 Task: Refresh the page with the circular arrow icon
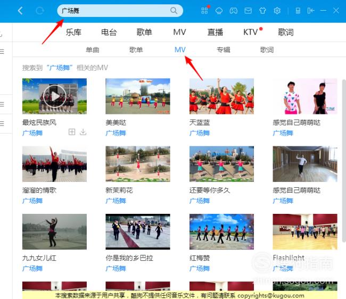pos(40,11)
